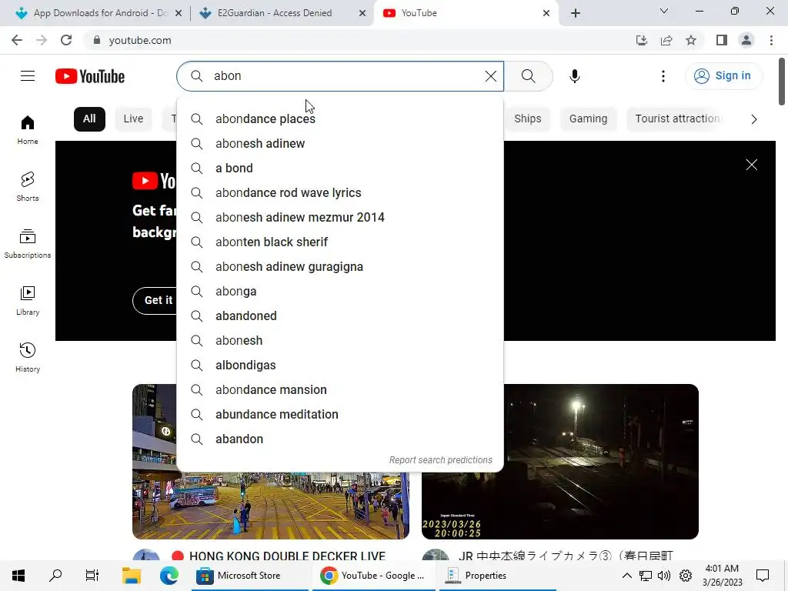
Task: Click the install app icon in address bar
Action: tap(641, 40)
